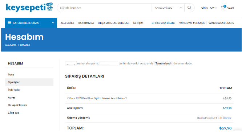This screenshot has width=242, height=132.
Task: Open Office 2021 Lisans link
Action: pos(164,23)
